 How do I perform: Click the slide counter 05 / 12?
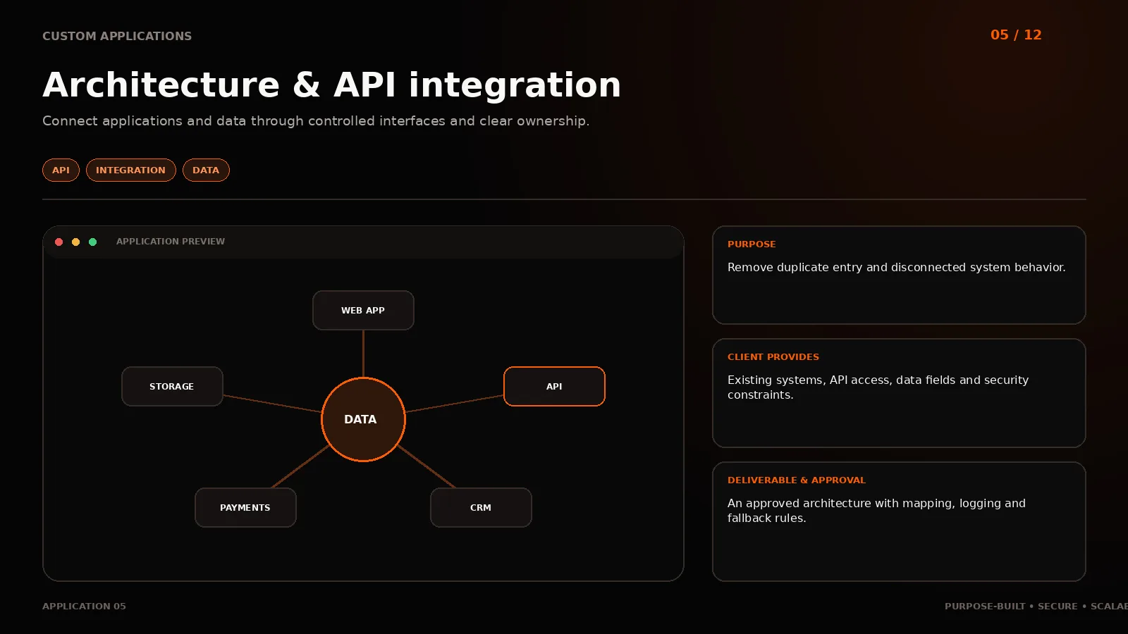1016,35
